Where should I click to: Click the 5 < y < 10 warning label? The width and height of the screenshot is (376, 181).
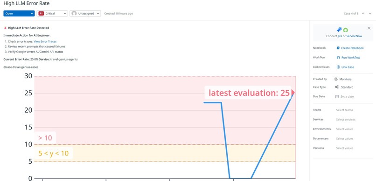coord(54,153)
